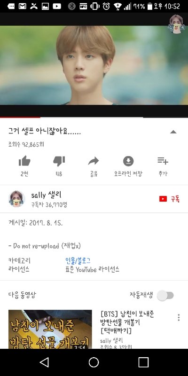The width and height of the screenshot is (188, 376).
Task: Tap the channel watermark in video corner
Action: (x=177, y=24)
